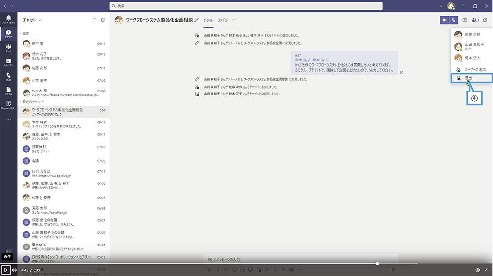Open the 山田 真知子 との会議 chat
The width and height of the screenshot is (493, 276).
pyautogui.click(x=64, y=234)
